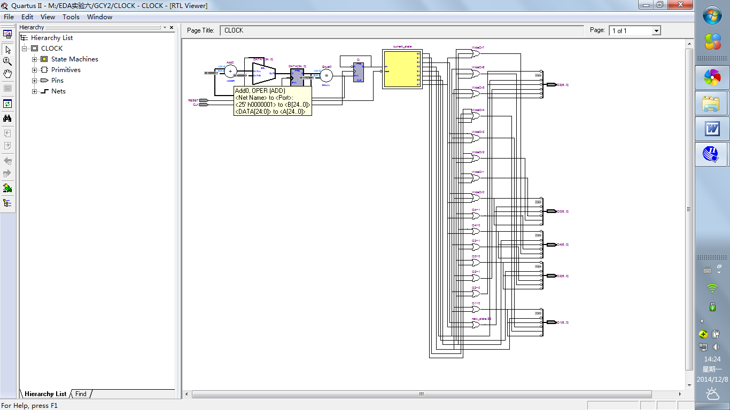The height and width of the screenshot is (410, 730).
Task: Open the Windows Start orb
Action: tap(712, 15)
